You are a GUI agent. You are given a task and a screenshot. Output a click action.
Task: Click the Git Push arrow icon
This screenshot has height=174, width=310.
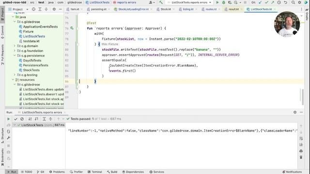click(273, 2)
